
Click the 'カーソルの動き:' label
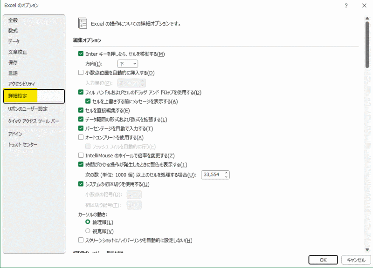tap(92, 214)
